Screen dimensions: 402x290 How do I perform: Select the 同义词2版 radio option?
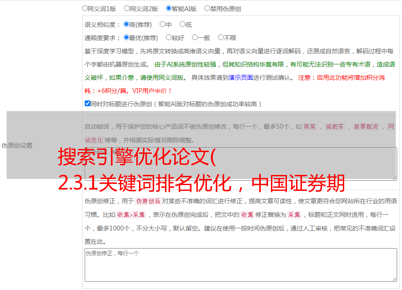(127, 8)
